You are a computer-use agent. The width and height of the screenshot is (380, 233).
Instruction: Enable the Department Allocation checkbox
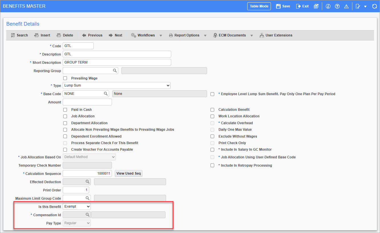point(65,123)
